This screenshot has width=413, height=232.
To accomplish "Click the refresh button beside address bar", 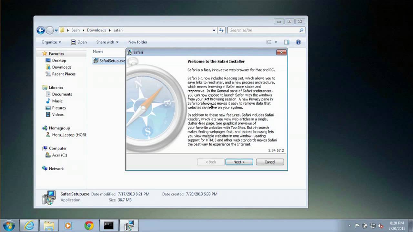I will pyautogui.click(x=221, y=30).
